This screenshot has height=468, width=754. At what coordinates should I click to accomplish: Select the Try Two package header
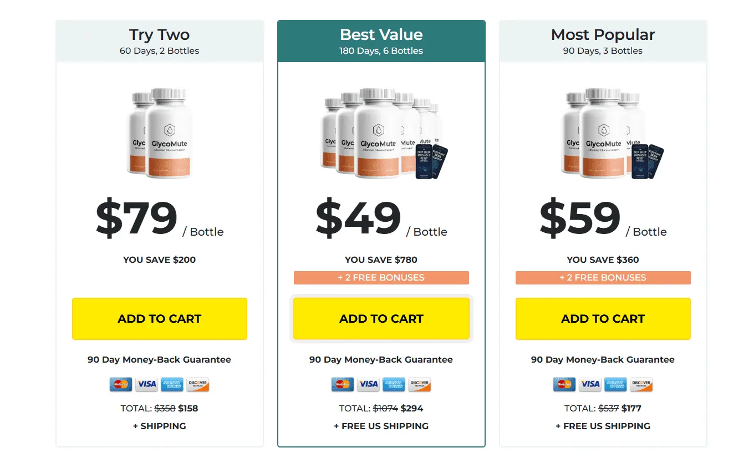click(160, 42)
